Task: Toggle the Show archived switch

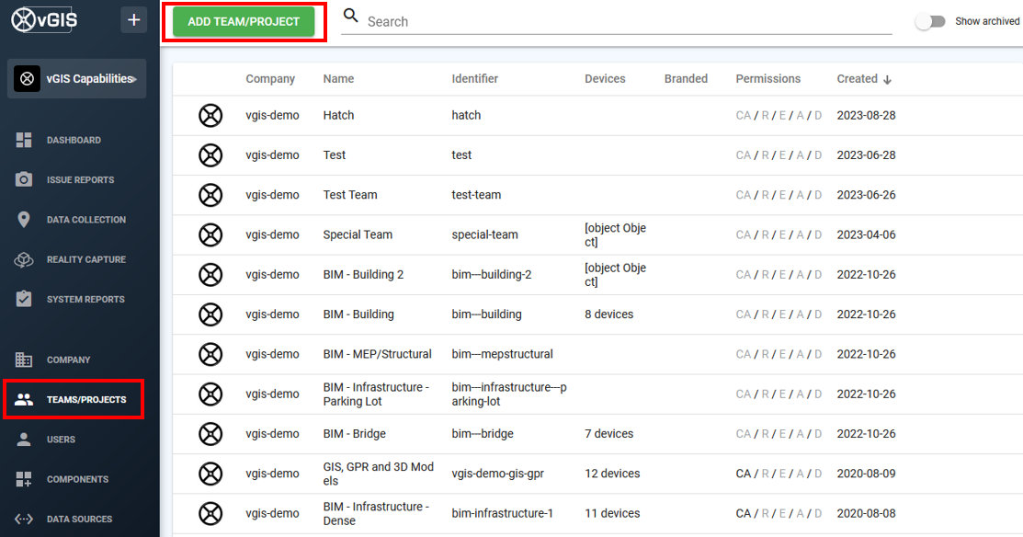Action: tap(930, 21)
